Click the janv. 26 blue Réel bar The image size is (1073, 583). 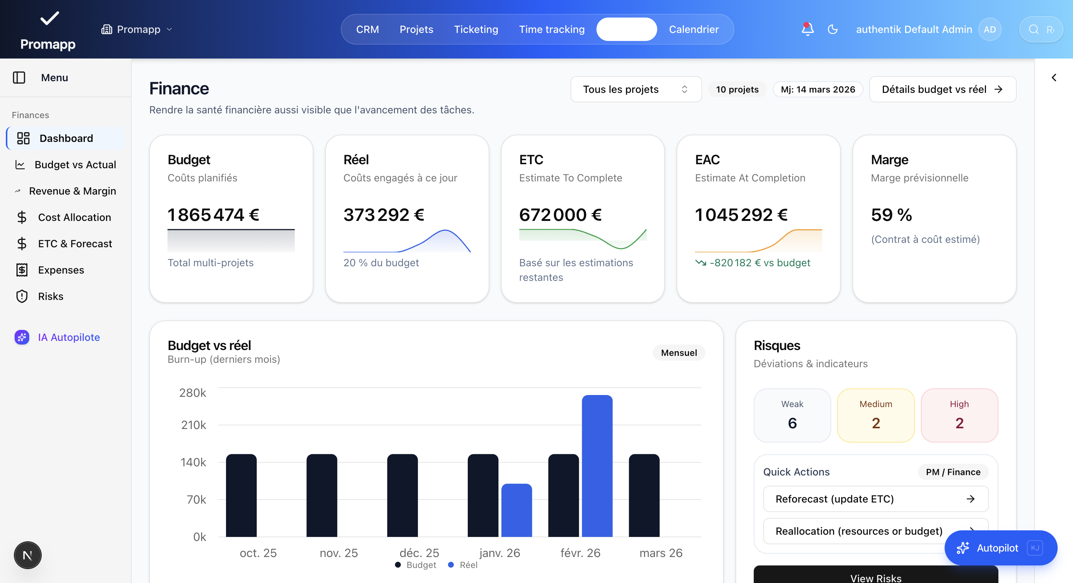(516, 510)
